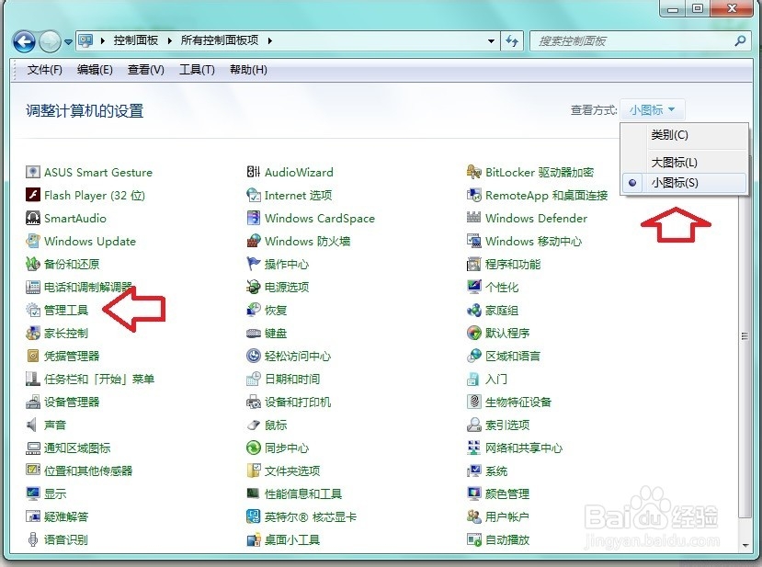Open the 家长控制 icon

tap(32, 333)
